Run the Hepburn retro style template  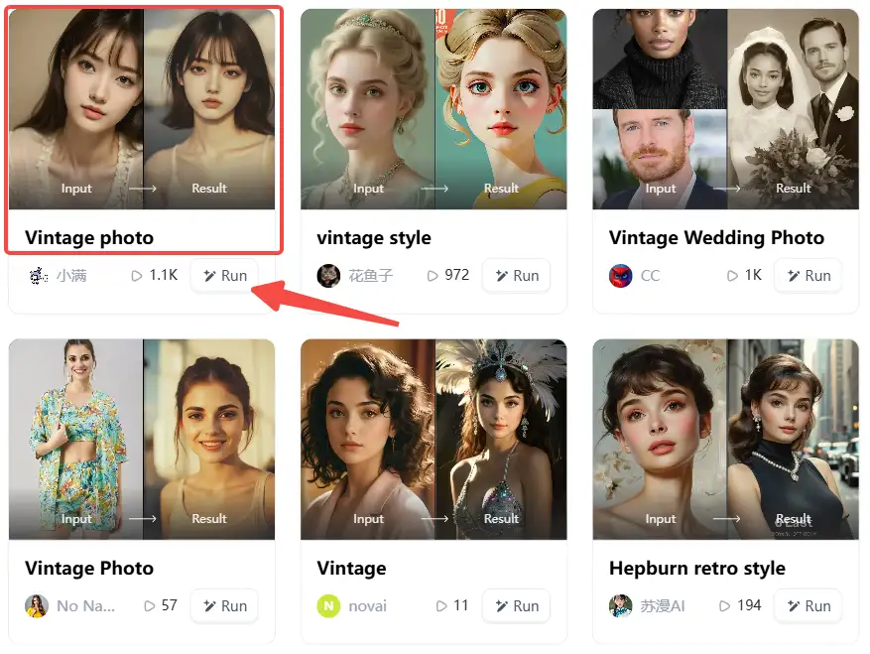click(x=808, y=606)
